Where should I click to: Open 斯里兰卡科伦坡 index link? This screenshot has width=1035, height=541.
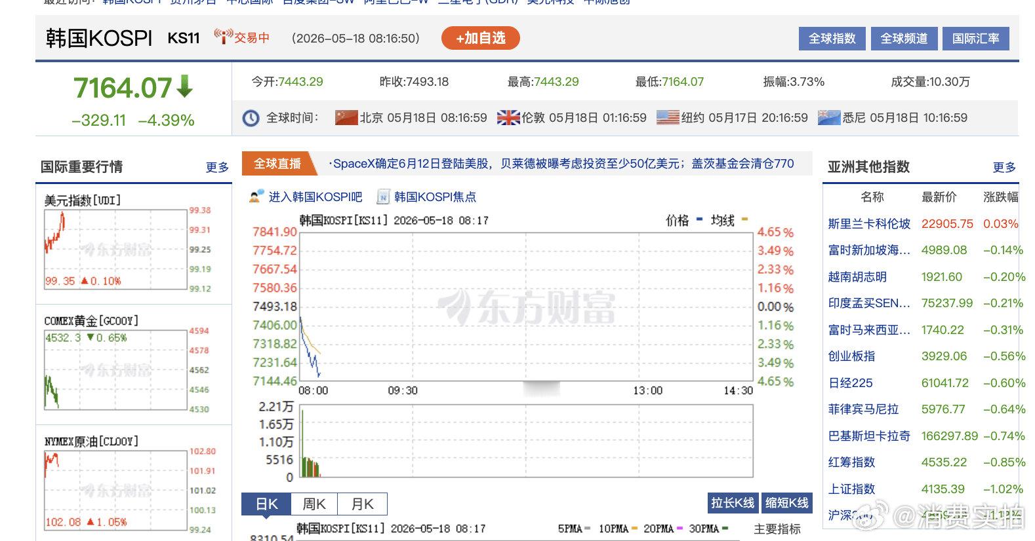[x=869, y=224]
